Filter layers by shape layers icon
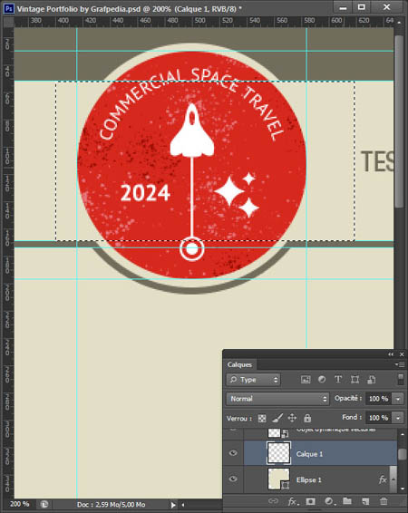The image size is (408, 513). pos(355,380)
